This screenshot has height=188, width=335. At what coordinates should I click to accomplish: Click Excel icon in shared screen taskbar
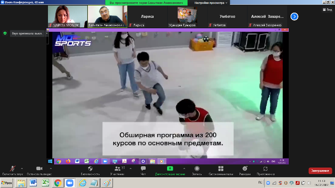pos(87,161)
